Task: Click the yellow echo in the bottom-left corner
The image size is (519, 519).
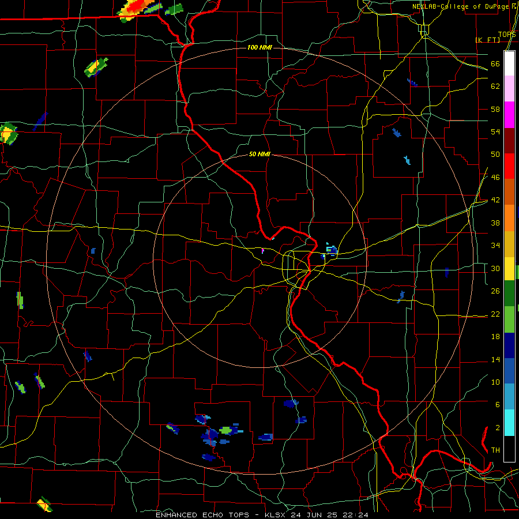Action: click(x=44, y=504)
